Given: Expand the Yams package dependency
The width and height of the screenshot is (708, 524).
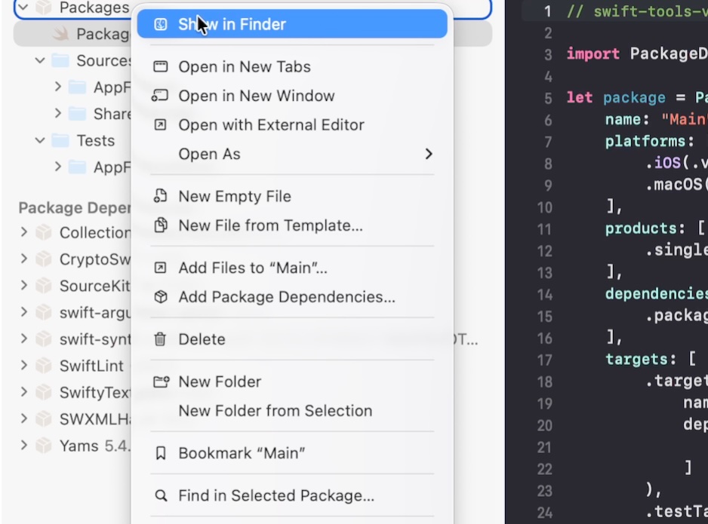Looking at the screenshot, I should click(24, 446).
